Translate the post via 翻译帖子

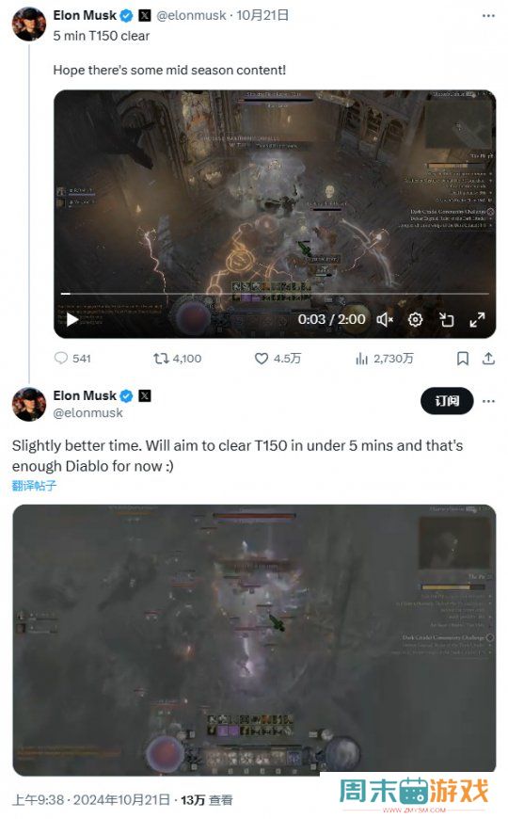[34, 486]
